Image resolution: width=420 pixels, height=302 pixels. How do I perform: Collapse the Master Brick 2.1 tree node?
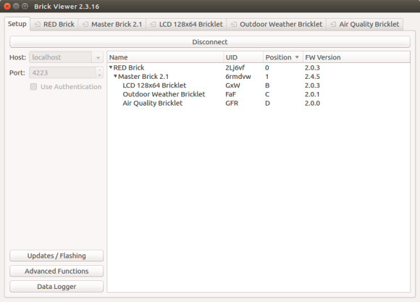click(x=115, y=76)
